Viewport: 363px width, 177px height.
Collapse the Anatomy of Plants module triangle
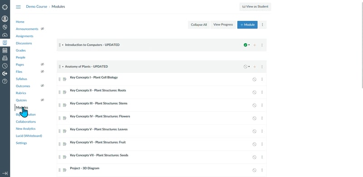[x=63, y=67]
